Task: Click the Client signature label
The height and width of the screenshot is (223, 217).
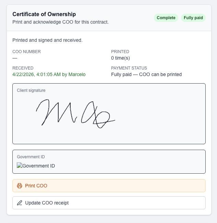Action: click(31, 90)
